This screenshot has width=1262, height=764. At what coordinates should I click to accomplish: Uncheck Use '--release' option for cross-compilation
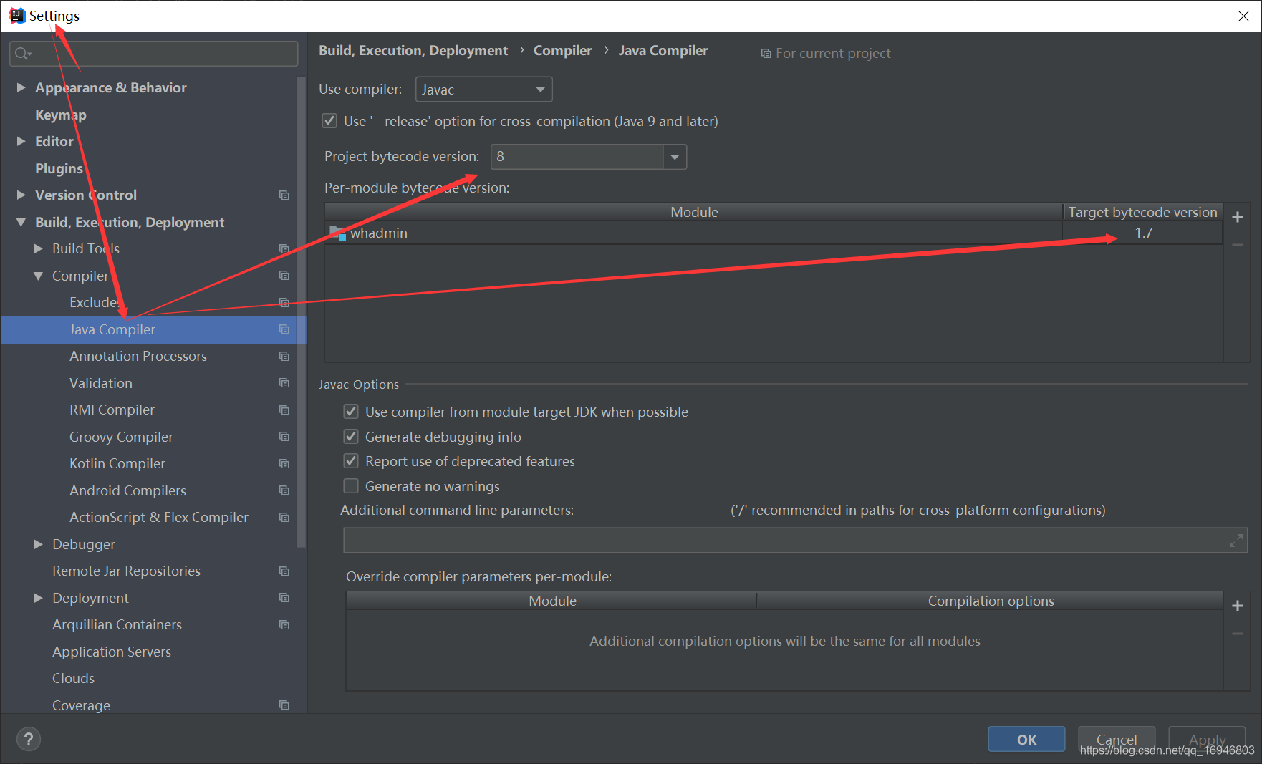(329, 120)
